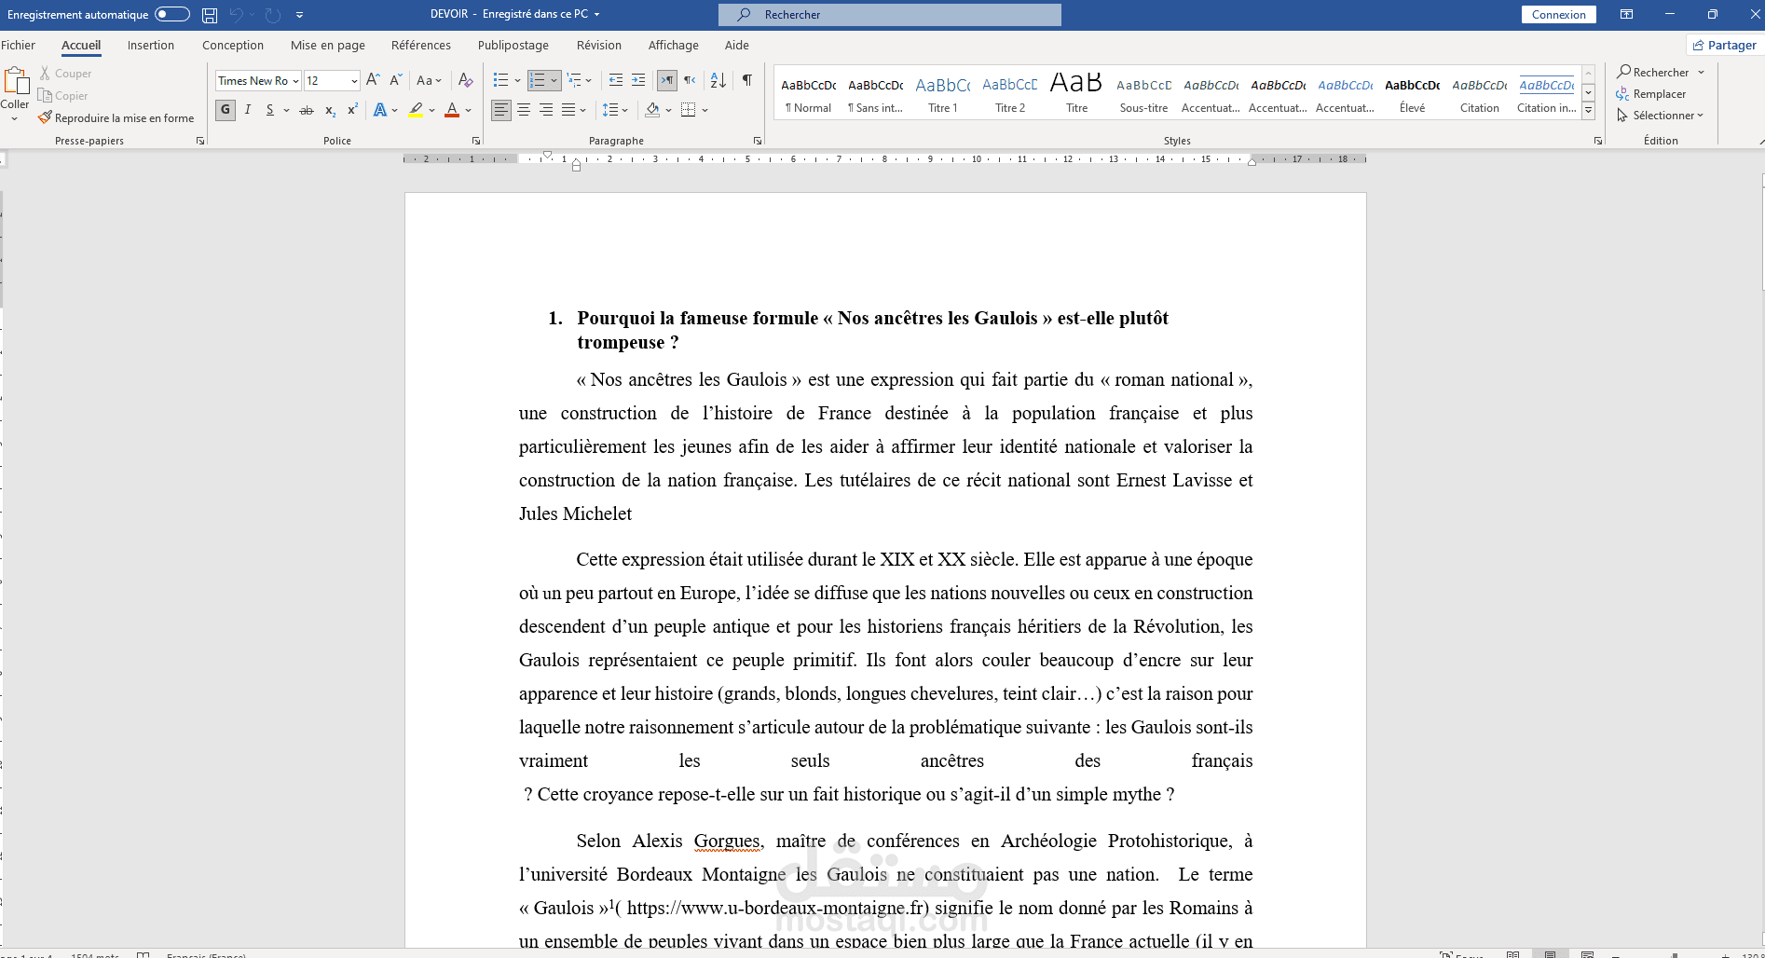
Task: Align paragraph text to the right
Action: [x=546, y=110]
